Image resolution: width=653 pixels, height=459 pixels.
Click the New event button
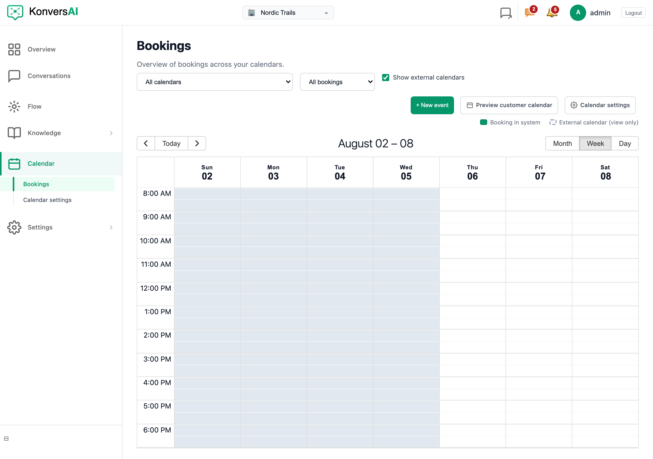tap(432, 105)
